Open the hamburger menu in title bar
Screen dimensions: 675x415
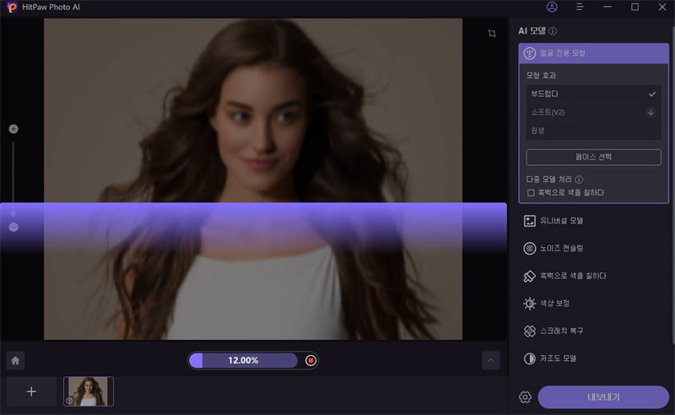(580, 7)
